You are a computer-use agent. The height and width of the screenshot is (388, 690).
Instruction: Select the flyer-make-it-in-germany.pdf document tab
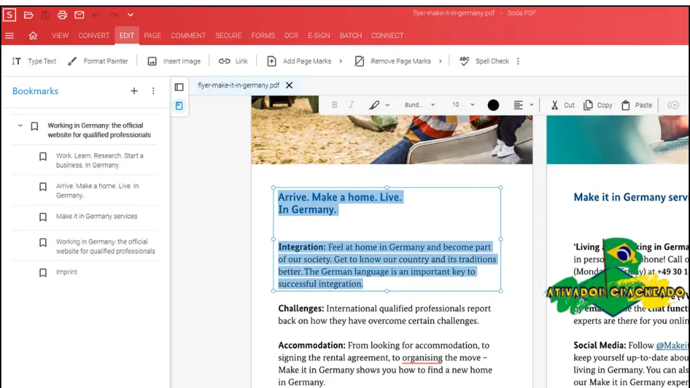pos(239,86)
